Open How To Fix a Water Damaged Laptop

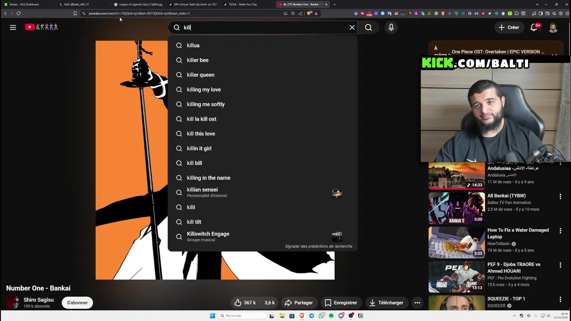[x=518, y=233]
